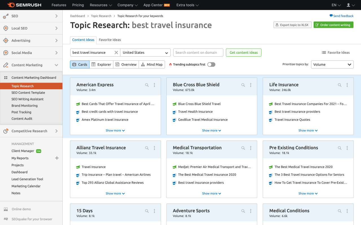Open Amex Platinum travel insurance subtopic

105,120
